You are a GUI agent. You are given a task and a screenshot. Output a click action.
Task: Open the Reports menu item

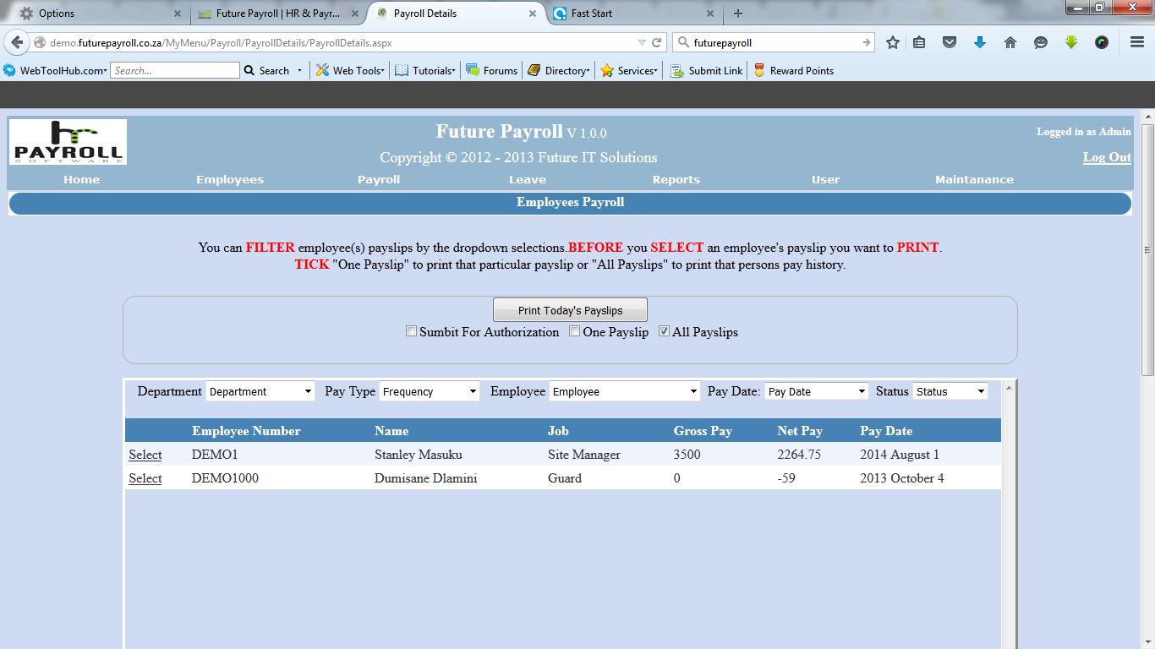(676, 179)
